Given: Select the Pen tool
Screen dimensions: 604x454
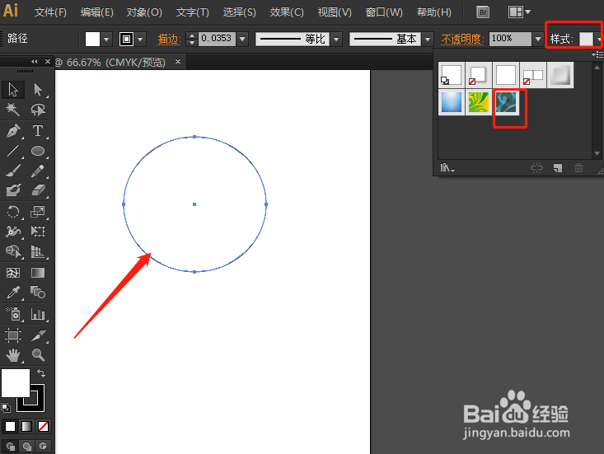Looking at the screenshot, I should (x=13, y=131).
